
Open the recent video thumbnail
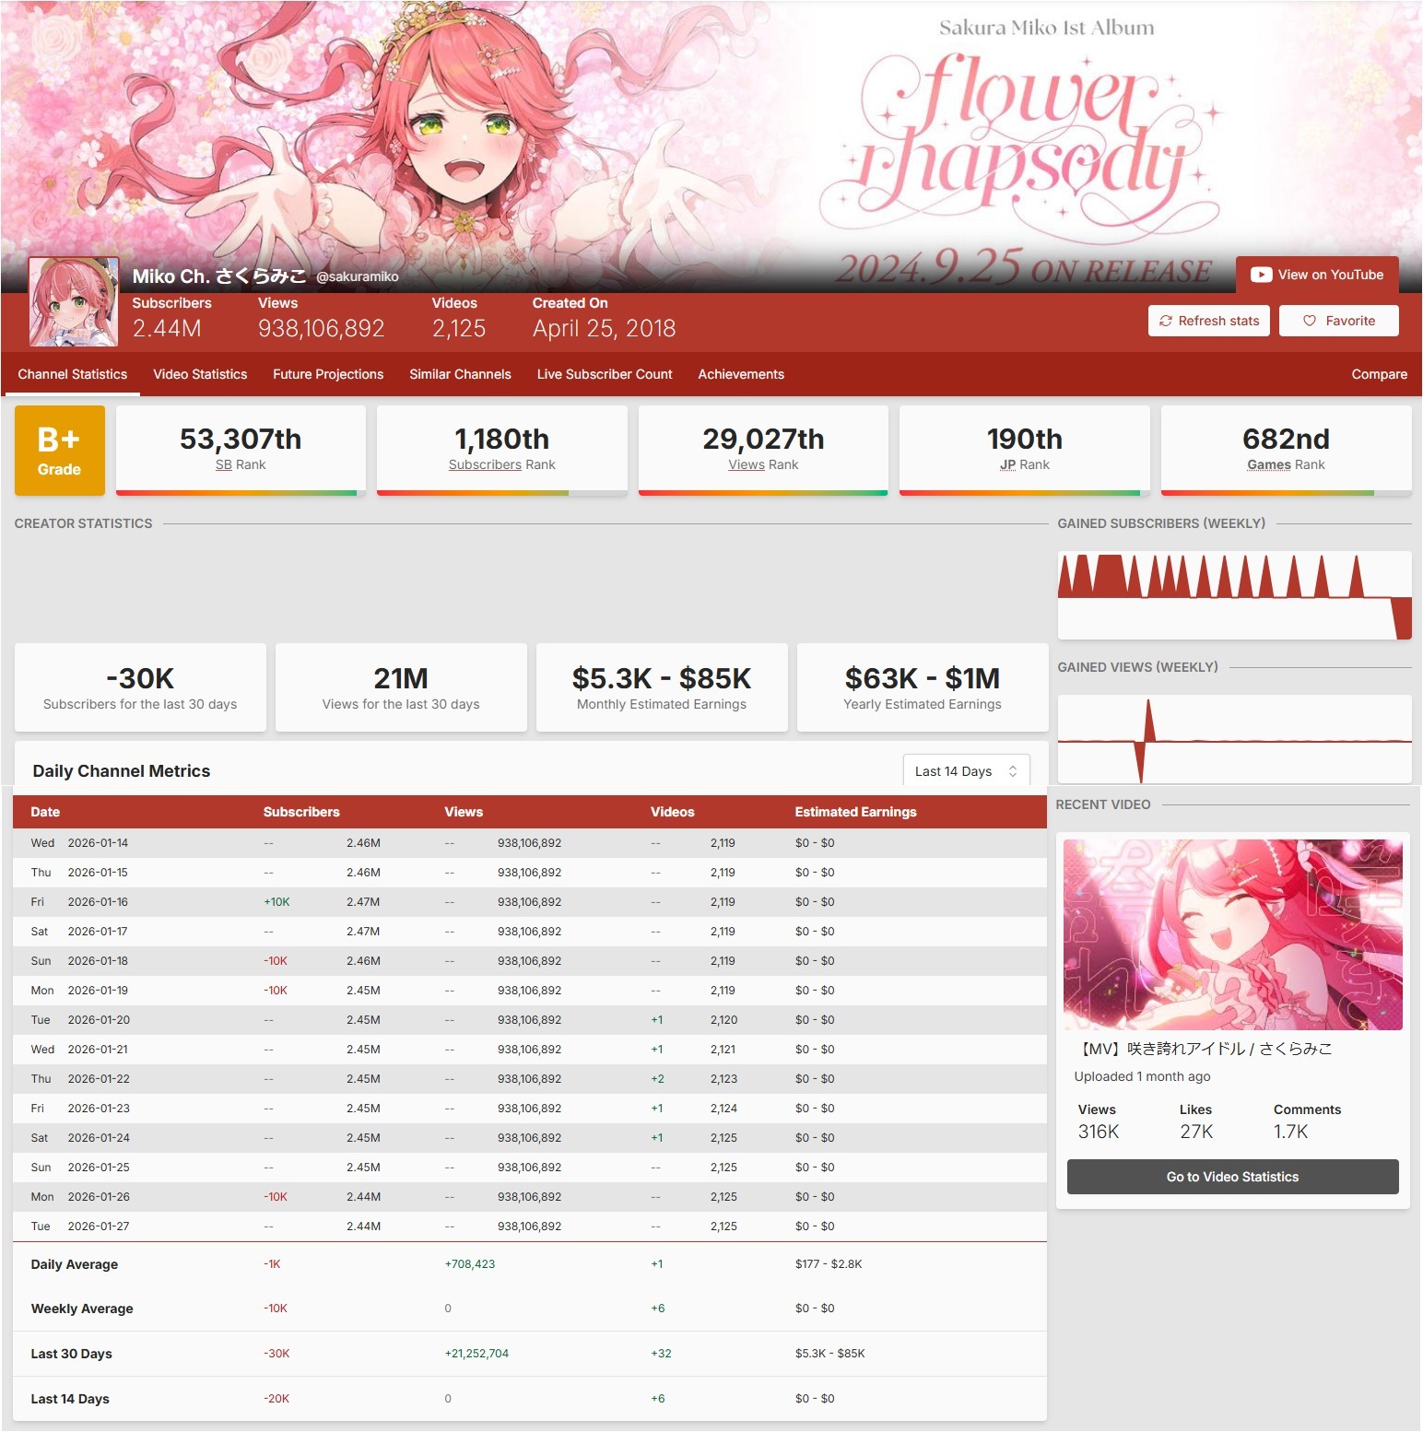pyautogui.click(x=1233, y=934)
